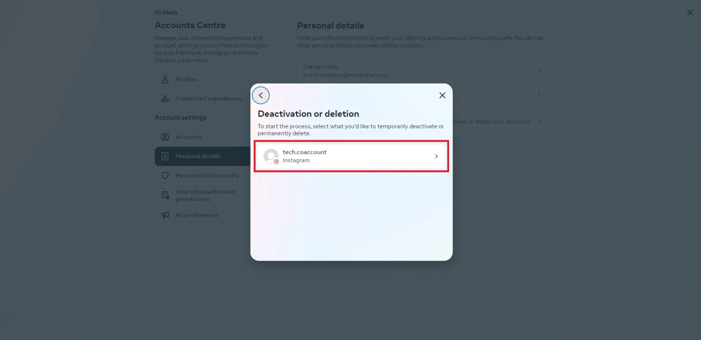This screenshot has width=701, height=340.
Task: Click the Ad preferences megaphone icon
Action: (x=165, y=215)
